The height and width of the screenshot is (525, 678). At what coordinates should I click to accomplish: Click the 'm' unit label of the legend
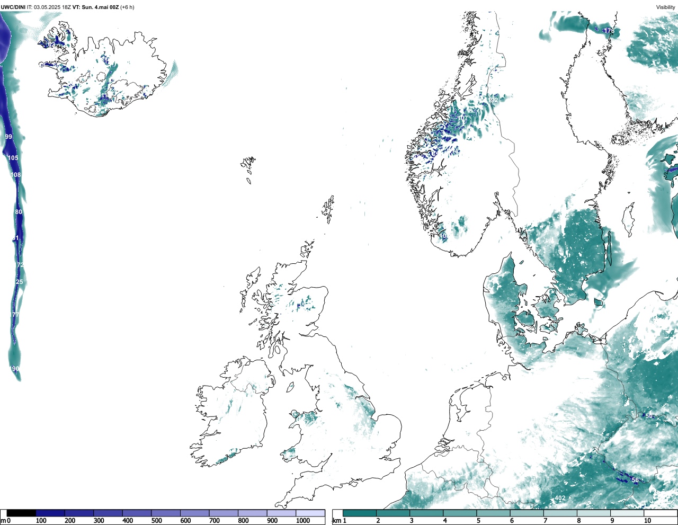[3, 521]
